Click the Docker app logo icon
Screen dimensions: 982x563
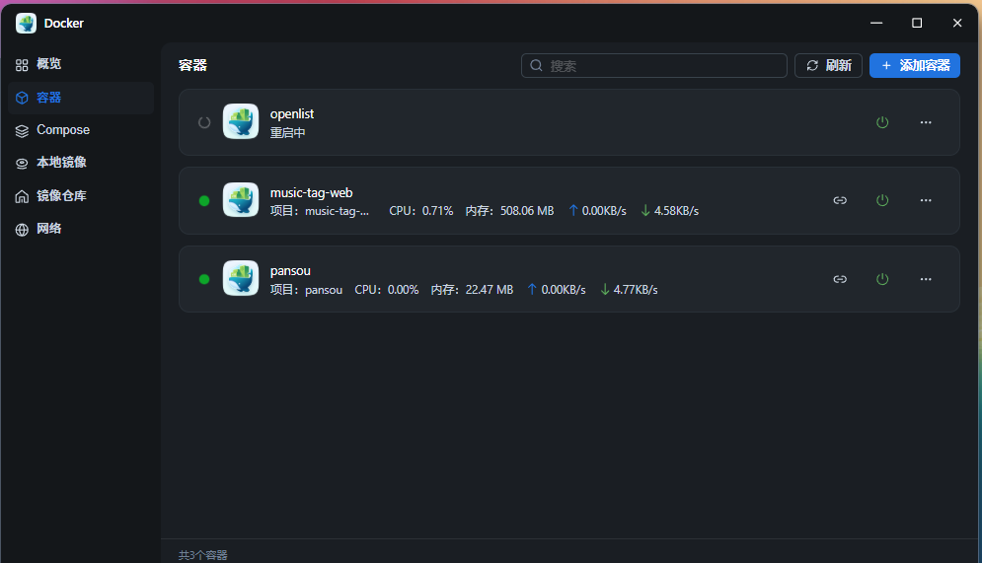tap(26, 23)
